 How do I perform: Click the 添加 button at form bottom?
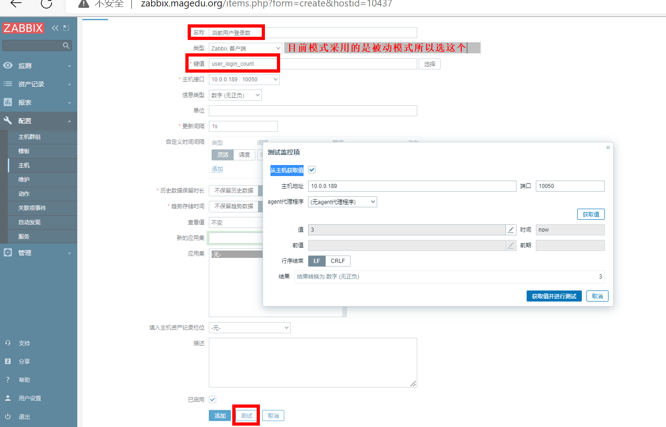pyautogui.click(x=220, y=416)
